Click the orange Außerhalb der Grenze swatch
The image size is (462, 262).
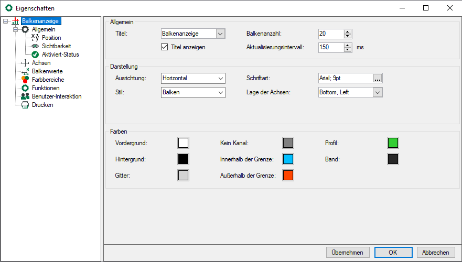pyautogui.click(x=288, y=175)
